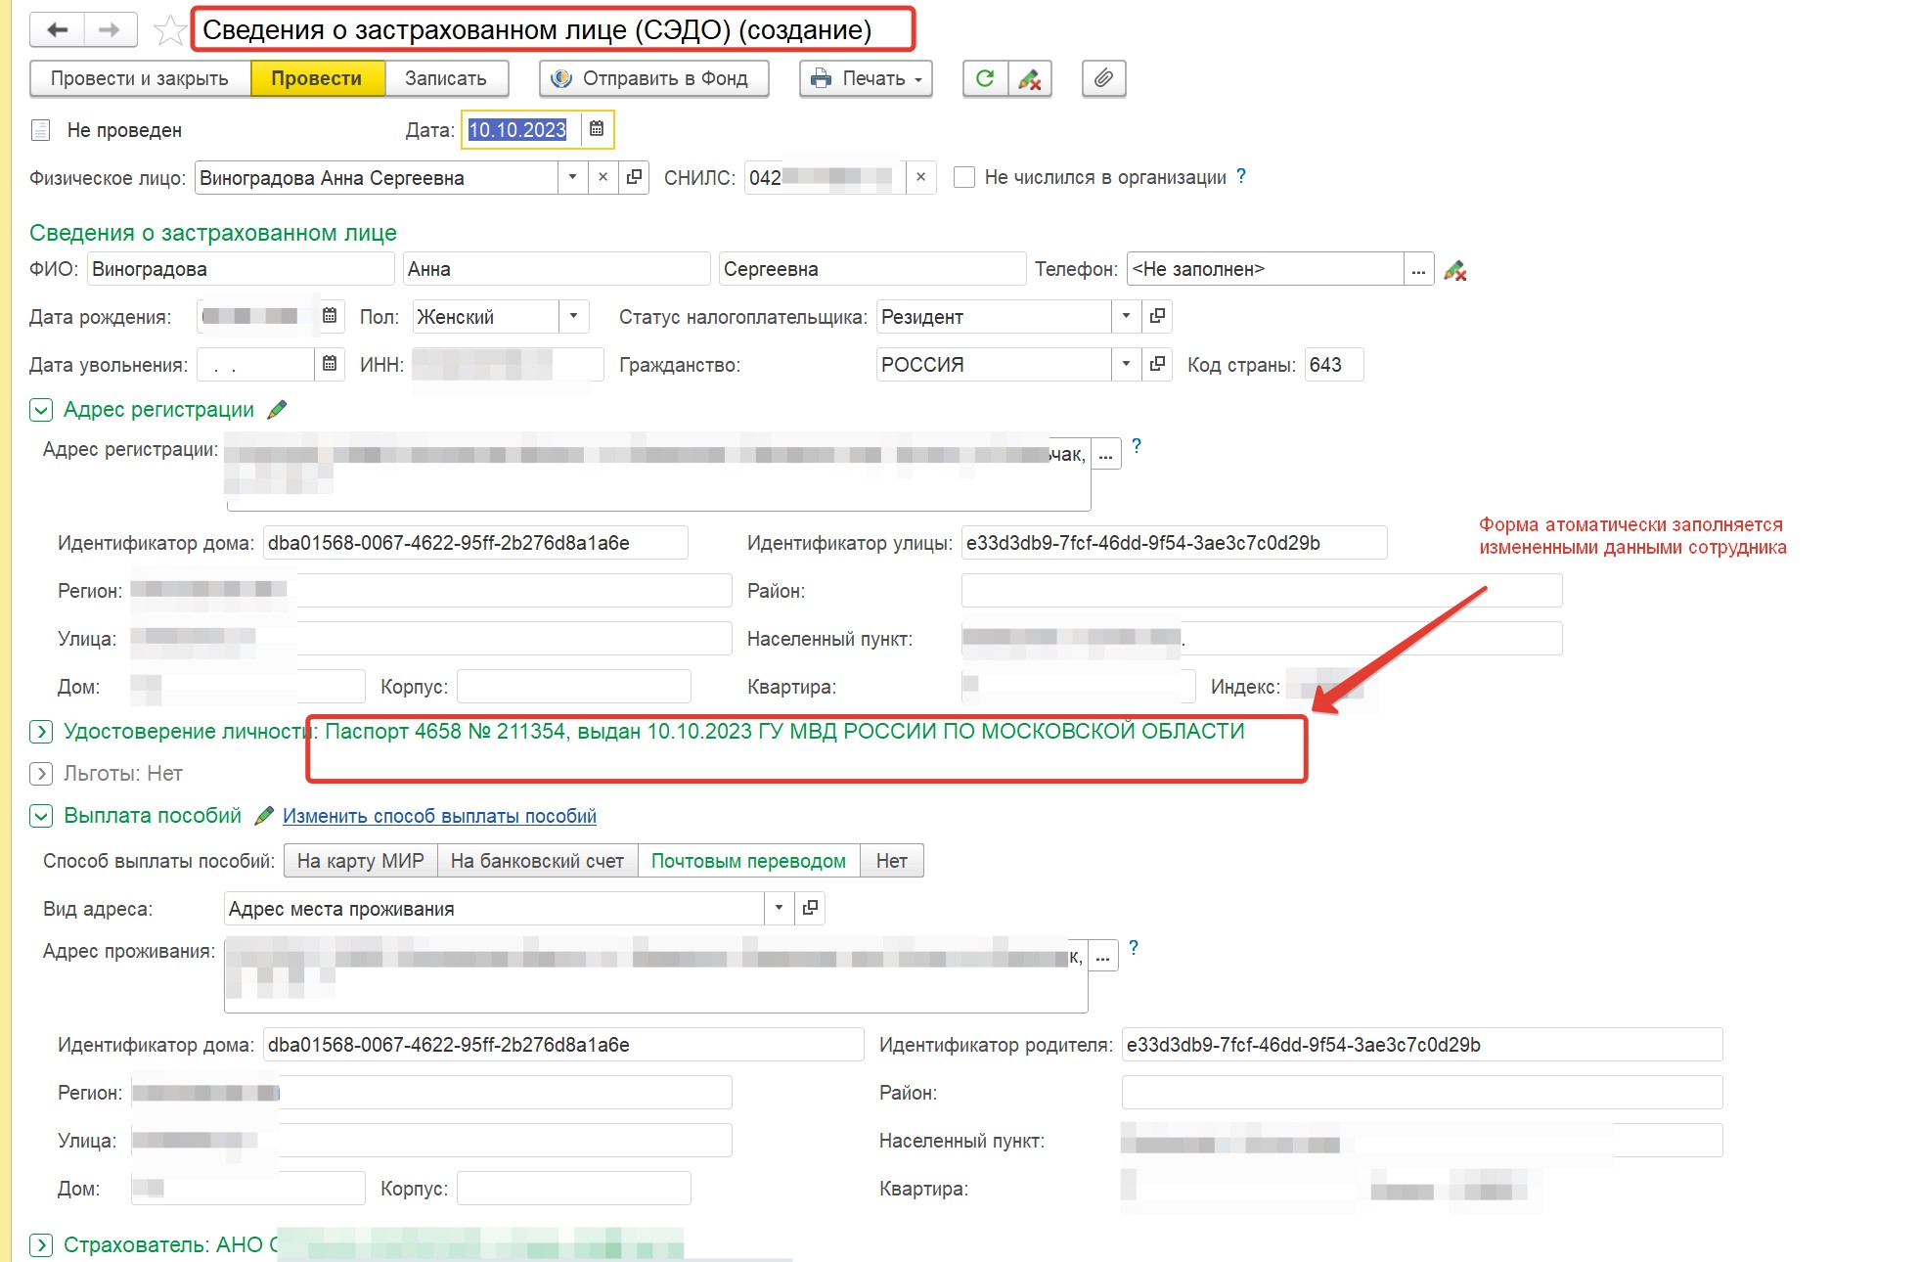Click Изменить способ выплаты пособий link

(x=439, y=816)
